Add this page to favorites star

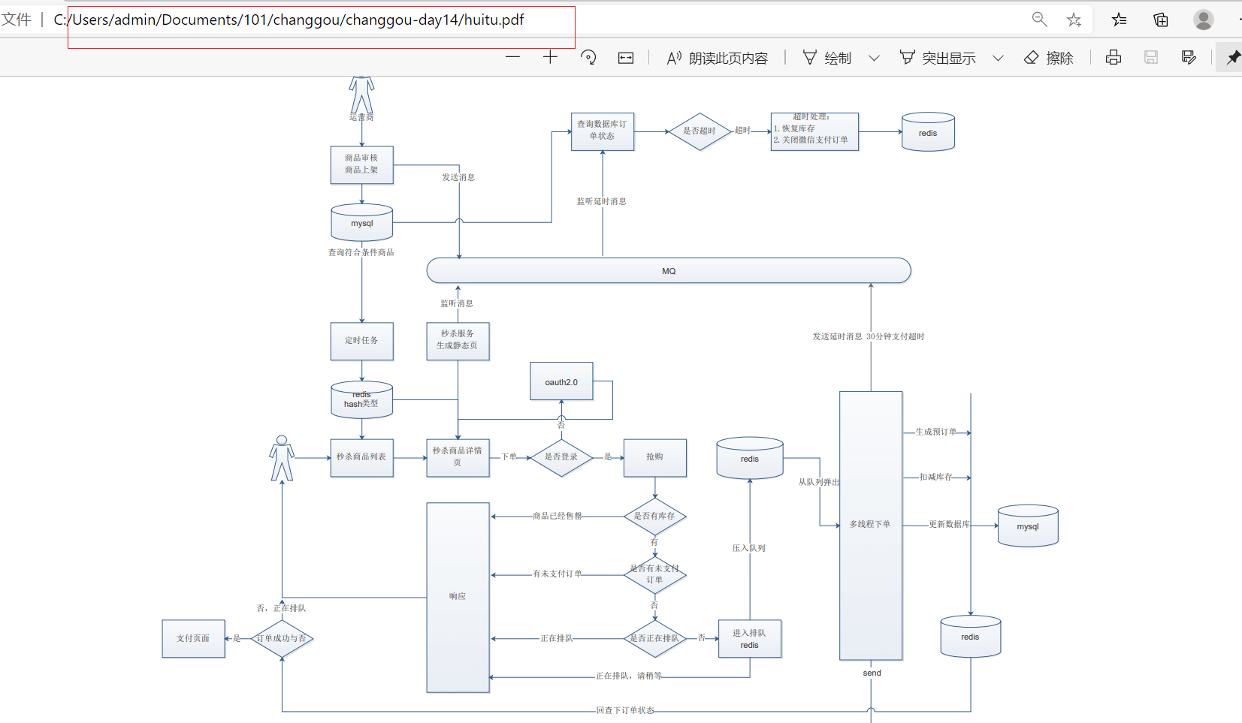click(x=1074, y=20)
